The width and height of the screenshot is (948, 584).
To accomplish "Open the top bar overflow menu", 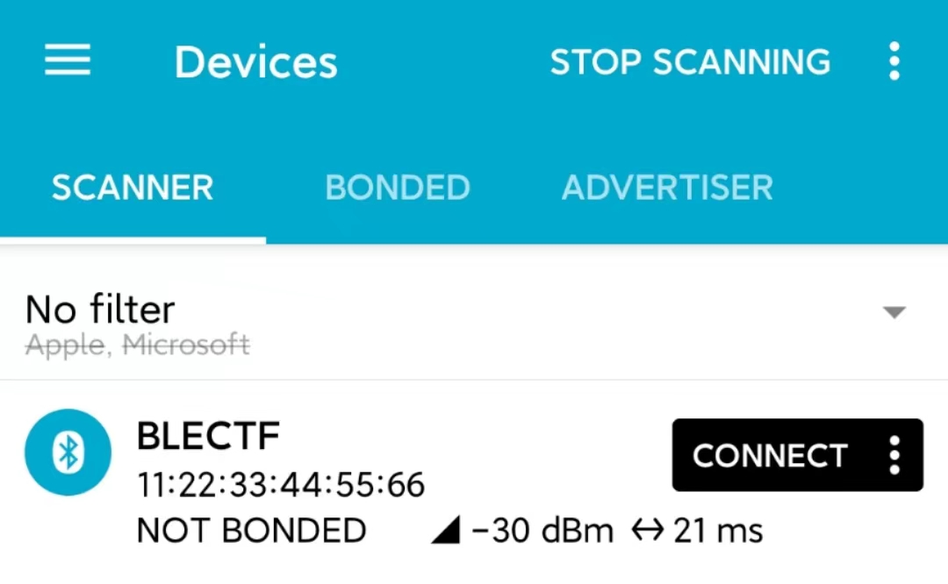I will point(894,61).
